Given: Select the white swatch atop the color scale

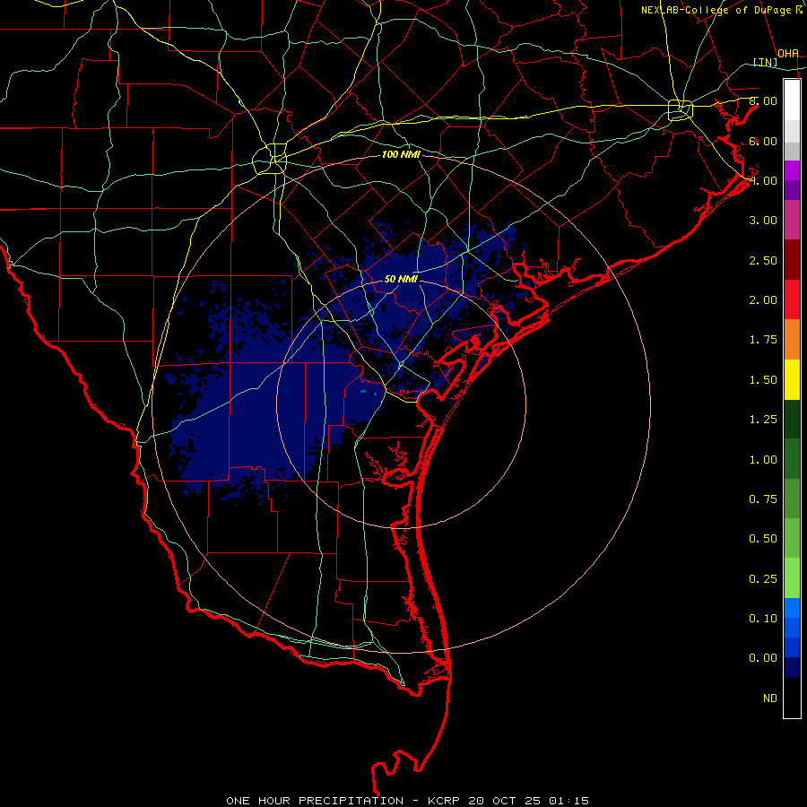Looking at the screenshot, I should coord(792,100).
